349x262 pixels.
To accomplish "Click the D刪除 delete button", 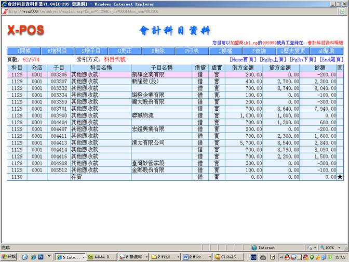I will pos(157,51).
